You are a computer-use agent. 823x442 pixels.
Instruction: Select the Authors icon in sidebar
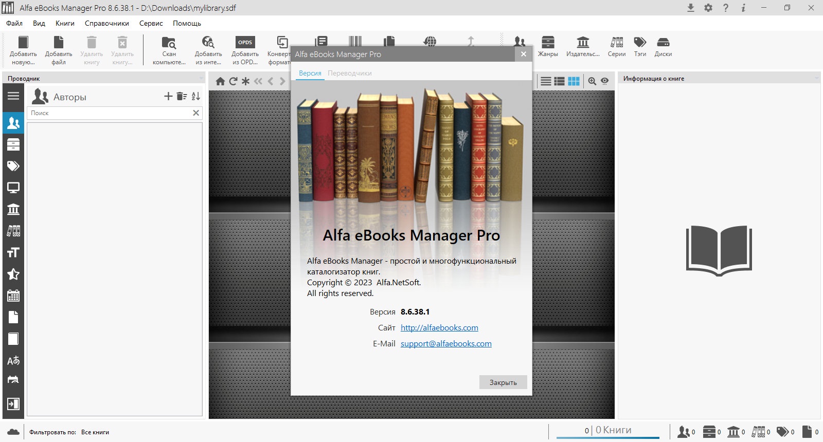[x=13, y=123]
